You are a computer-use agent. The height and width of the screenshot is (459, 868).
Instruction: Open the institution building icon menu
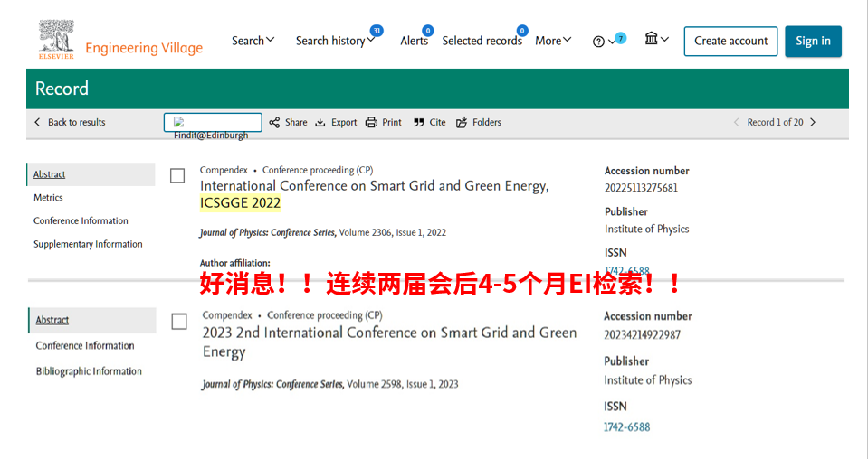tap(651, 39)
